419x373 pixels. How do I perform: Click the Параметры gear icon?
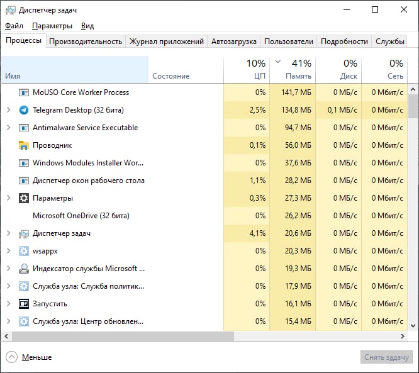[24, 198]
